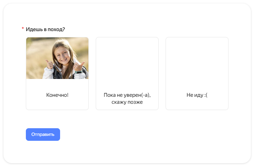
Task: Click the Отправить submit button
Action: 43,135
